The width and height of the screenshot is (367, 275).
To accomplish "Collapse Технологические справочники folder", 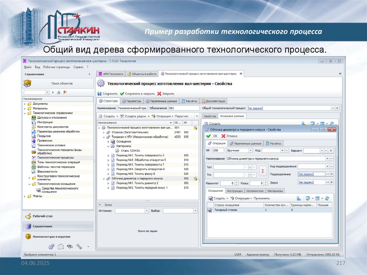I will [25, 113].
